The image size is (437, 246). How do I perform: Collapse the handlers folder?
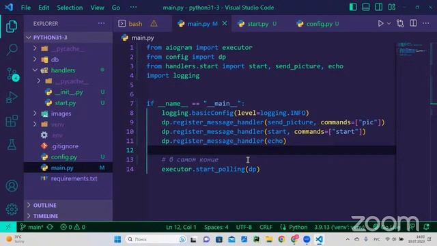coord(68,70)
